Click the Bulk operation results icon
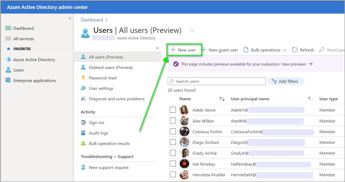This screenshot has height=182, width=345. (x=83, y=143)
